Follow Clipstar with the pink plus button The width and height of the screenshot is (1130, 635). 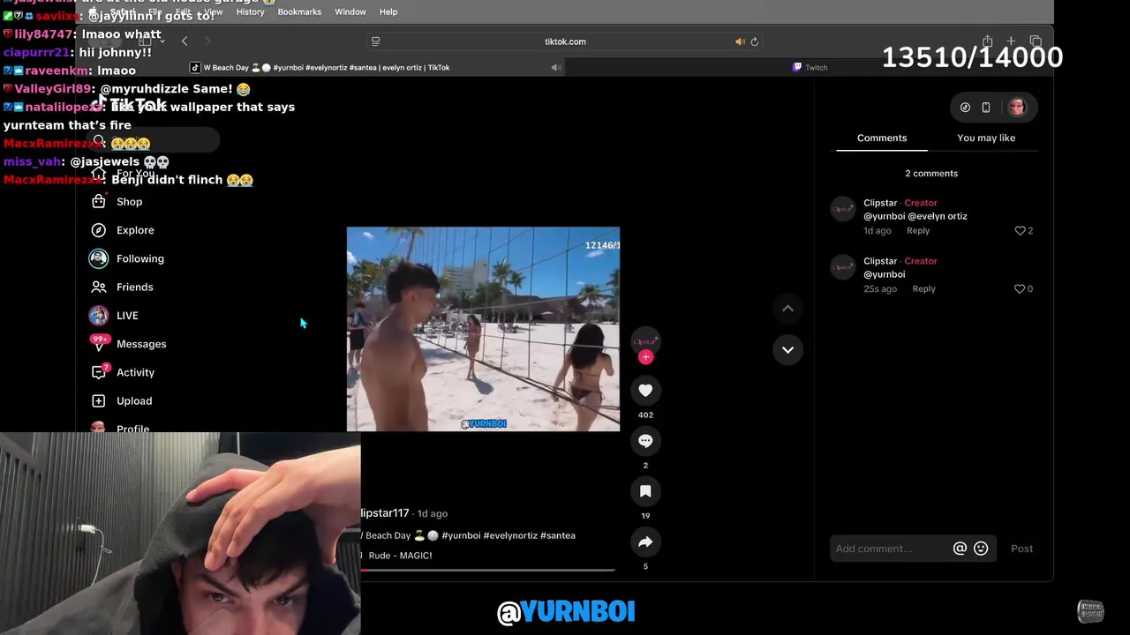point(645,357)
